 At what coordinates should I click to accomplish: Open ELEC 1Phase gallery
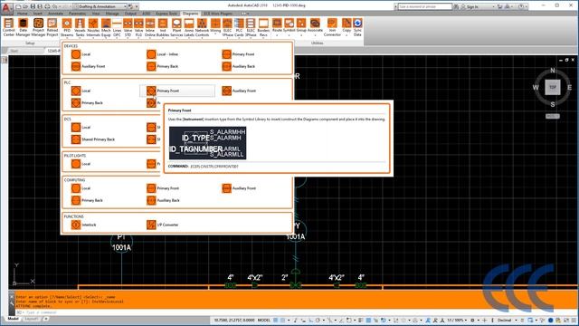227,28
